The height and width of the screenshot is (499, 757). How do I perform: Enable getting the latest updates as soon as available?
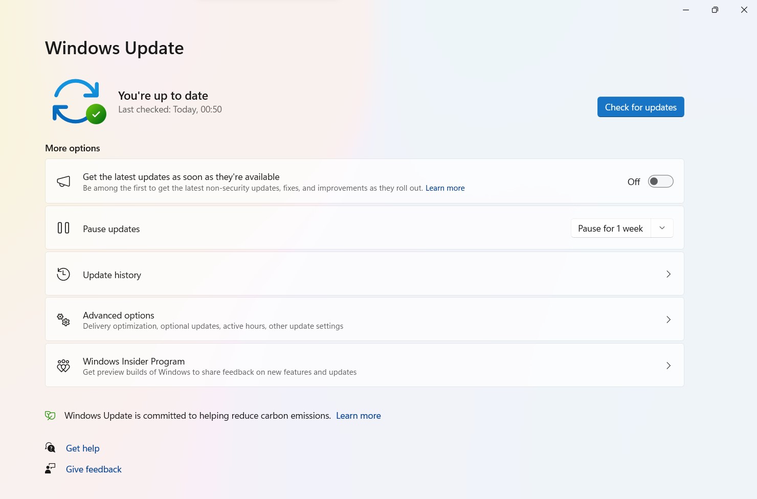point(660,181)
